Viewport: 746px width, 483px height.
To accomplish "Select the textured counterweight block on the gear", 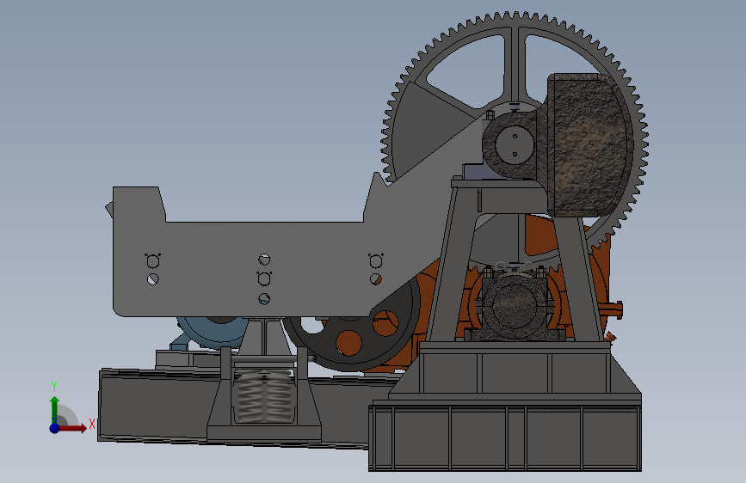I will click(590, 145).
